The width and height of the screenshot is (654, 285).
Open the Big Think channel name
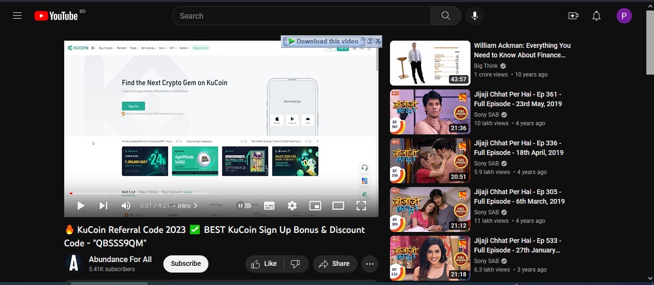coord(486,66)
